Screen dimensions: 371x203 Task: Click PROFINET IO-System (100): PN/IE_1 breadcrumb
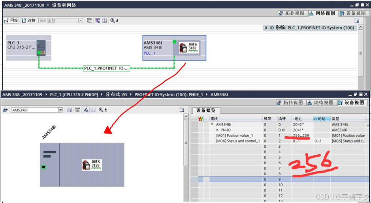click(169, 95)
